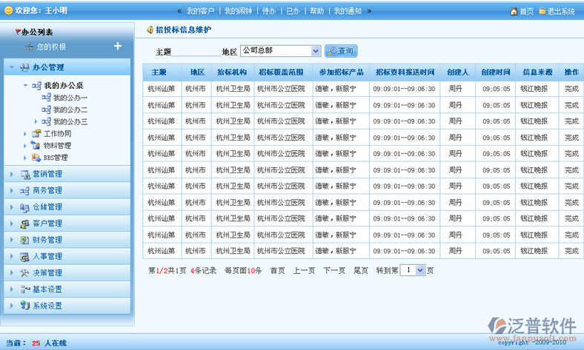The height and width of the screenshot is (350, 584).
Task: Click the 查询 search button
Action: 340,51
